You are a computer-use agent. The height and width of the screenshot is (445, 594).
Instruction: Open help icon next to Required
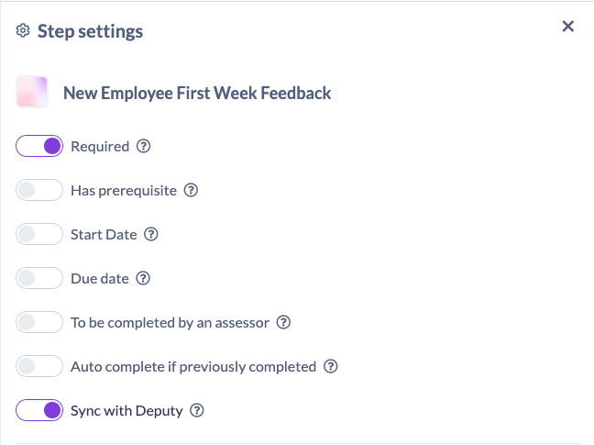[144, 146]
